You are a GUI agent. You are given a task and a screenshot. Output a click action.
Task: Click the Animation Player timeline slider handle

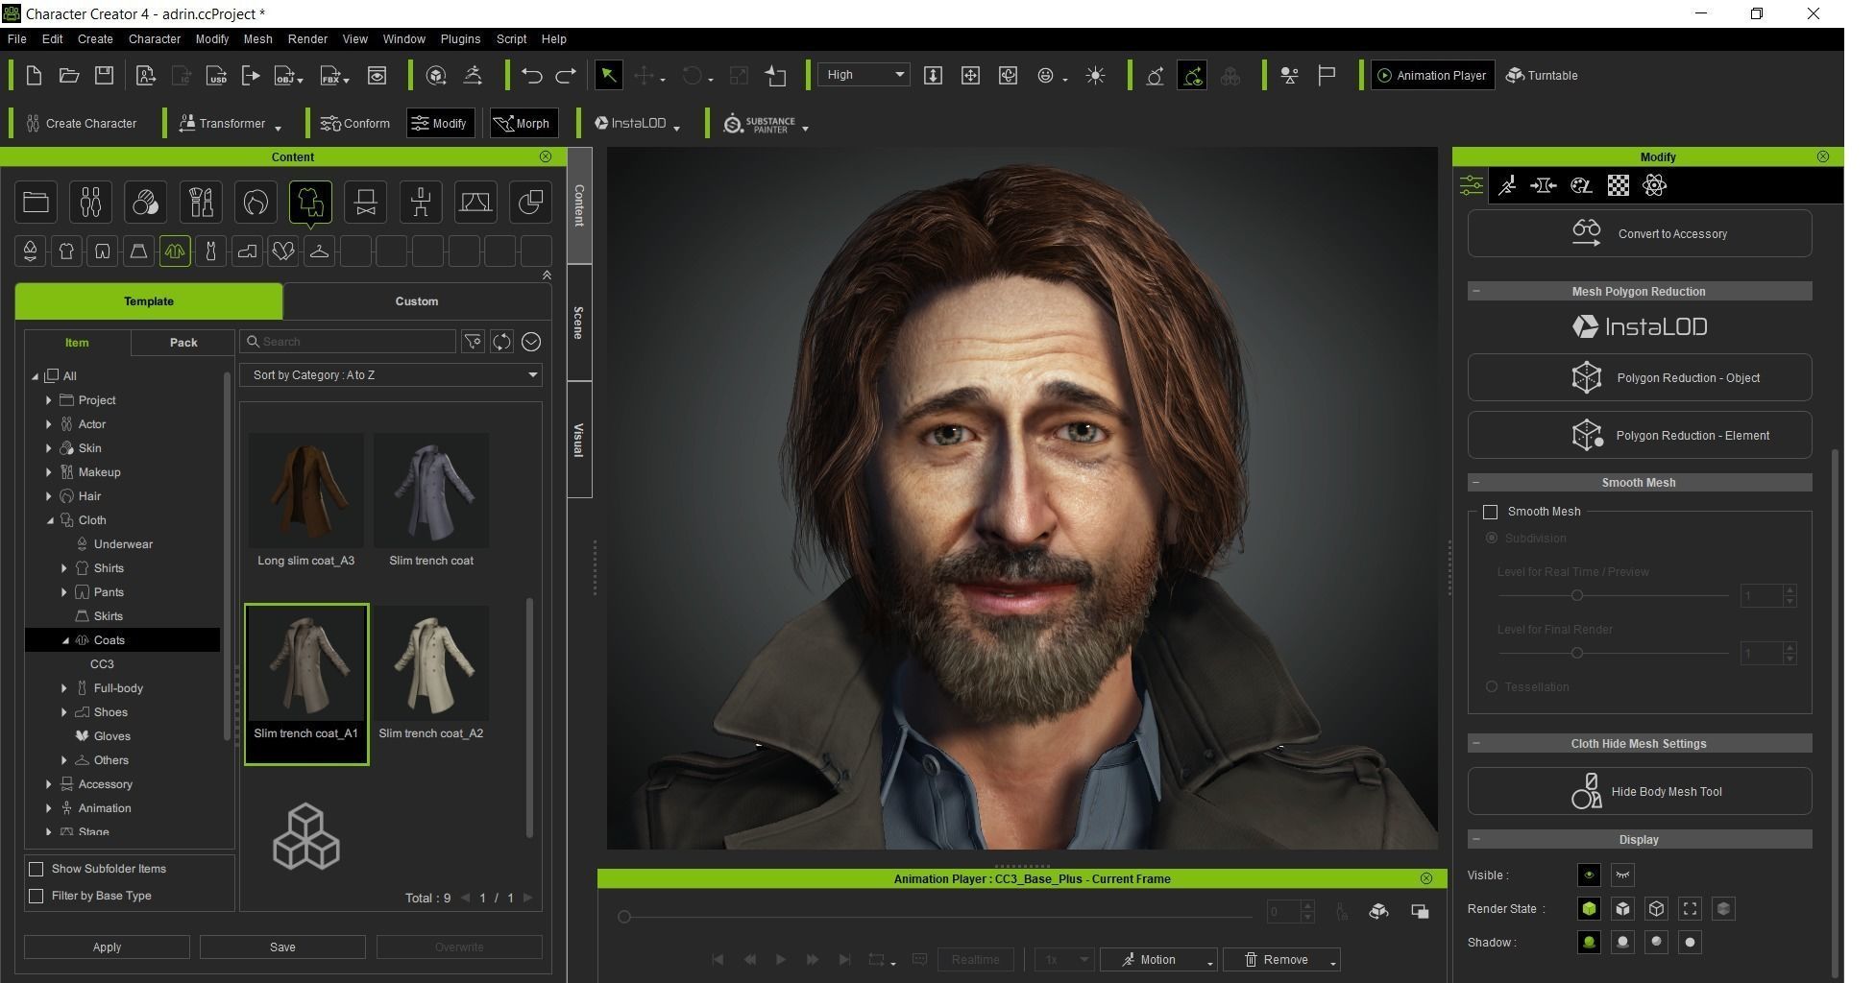[624, 917]
